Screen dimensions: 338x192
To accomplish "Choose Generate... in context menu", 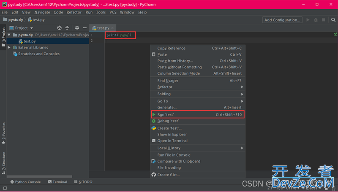I will 198,108.
